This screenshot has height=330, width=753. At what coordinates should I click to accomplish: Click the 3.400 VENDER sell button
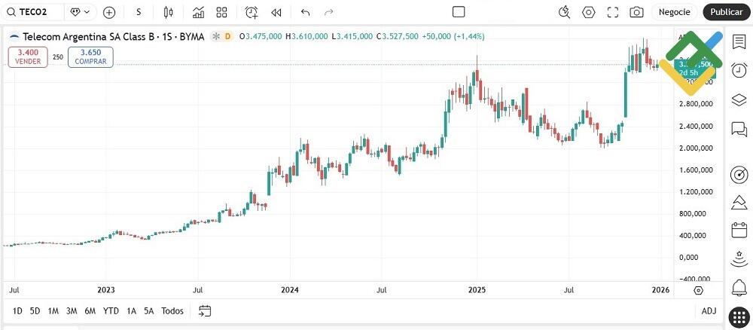(28, 57)
